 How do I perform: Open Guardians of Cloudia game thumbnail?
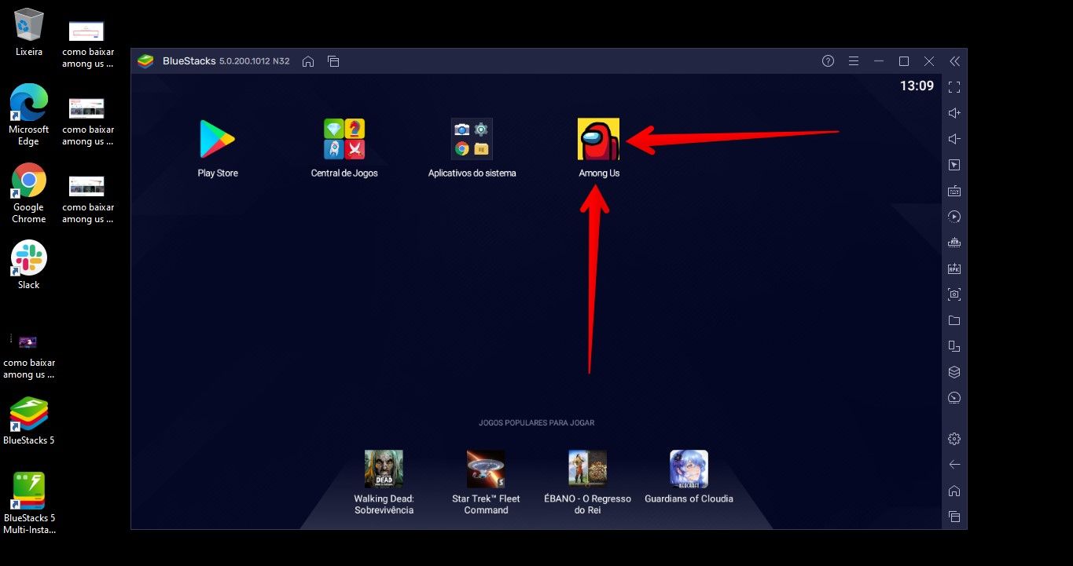click(x=689, y=469)
